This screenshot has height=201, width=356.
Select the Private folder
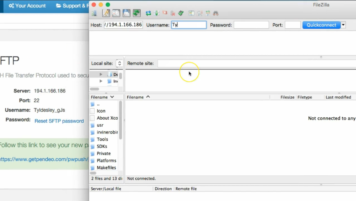click(103, 153)
